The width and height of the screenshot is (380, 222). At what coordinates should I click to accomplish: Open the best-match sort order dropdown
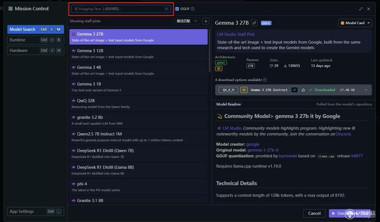click(x=187, y=21)
